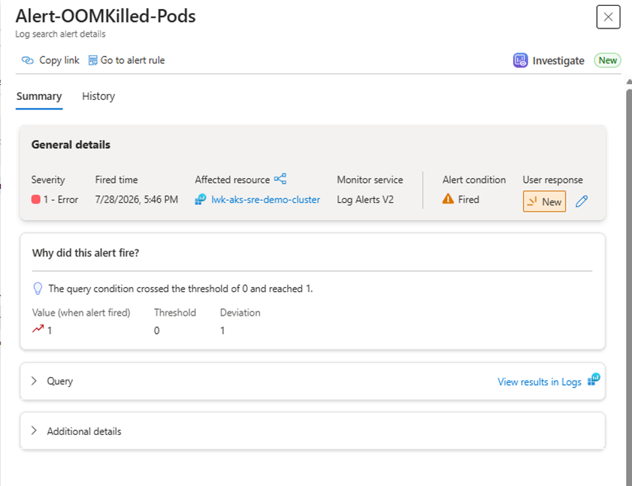Click the AKS cluster resource icon
The height and width of the screenshot is (486, 632).
200,200
